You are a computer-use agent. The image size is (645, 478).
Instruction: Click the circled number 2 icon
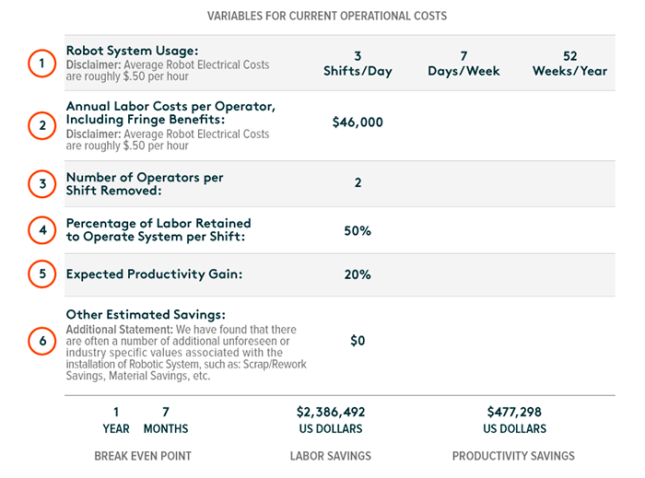pyautogui.click(x=41, y=124)
